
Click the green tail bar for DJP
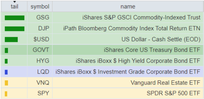coord(15,29)
